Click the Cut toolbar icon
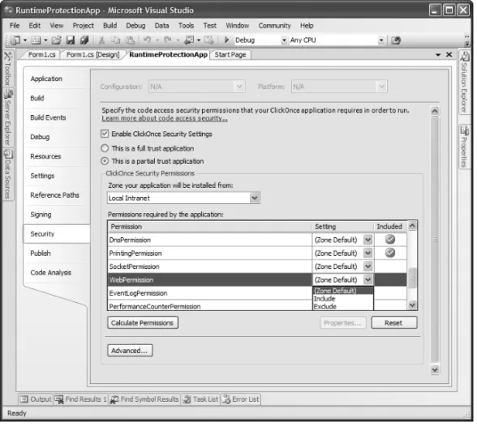Viewport: 477px width, 426px height. click(101, 40)
